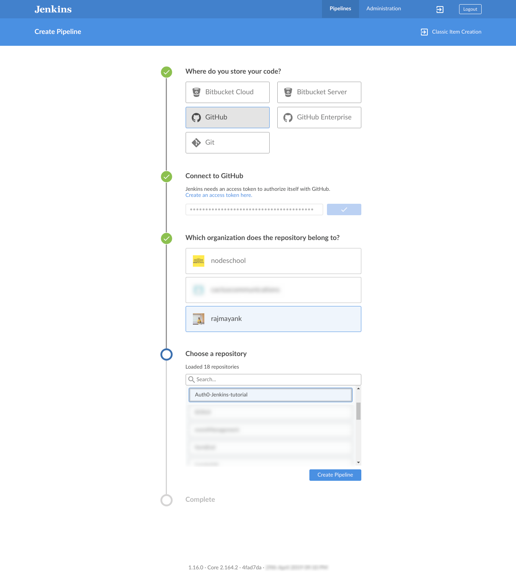Click the Logout button

470,9
